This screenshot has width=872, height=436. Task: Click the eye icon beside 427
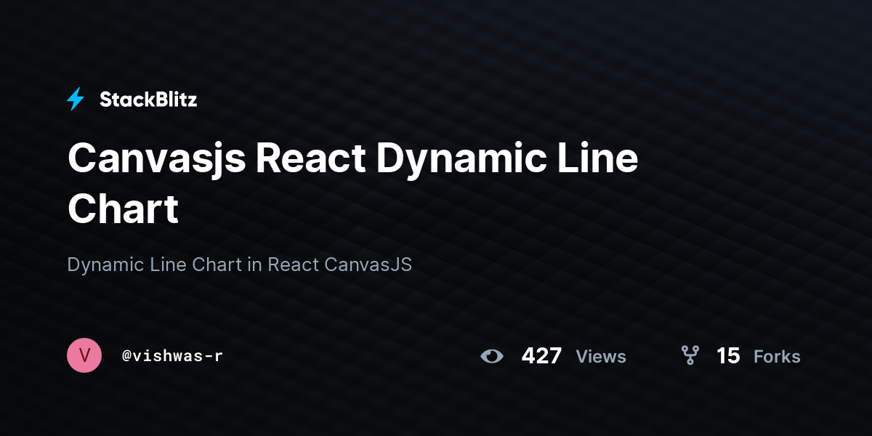tap(492, 356)
